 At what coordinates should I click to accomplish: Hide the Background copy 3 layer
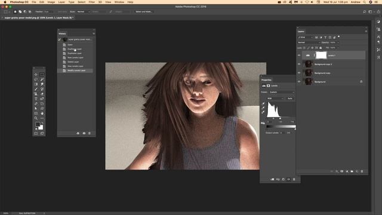[299, 64]
